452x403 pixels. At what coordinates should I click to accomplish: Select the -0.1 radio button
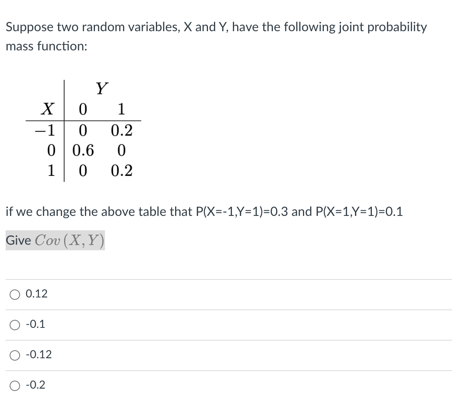click(15, 325)
